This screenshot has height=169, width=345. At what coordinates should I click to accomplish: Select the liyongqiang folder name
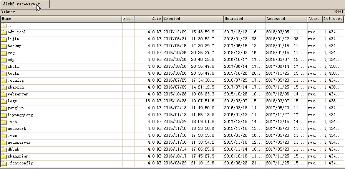point(20,115)
